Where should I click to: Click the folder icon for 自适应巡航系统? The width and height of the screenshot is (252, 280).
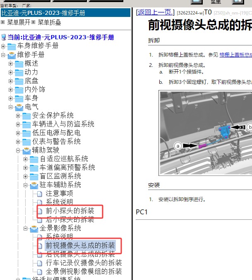point(34,159)
